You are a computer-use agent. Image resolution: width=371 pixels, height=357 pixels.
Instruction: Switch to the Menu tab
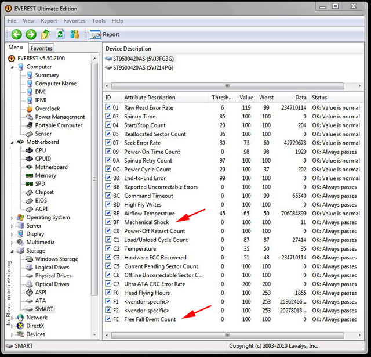click(16, 48)
